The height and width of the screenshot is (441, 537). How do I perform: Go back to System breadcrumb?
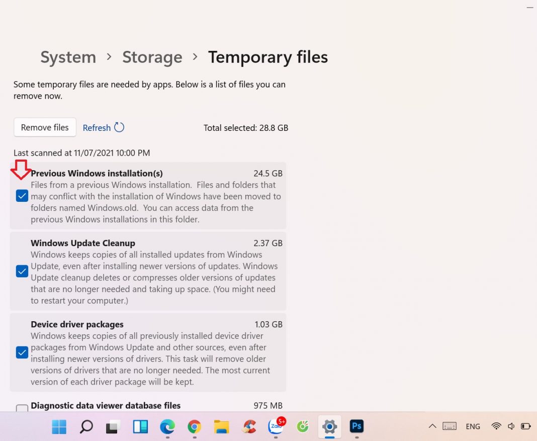click(68, 57)
